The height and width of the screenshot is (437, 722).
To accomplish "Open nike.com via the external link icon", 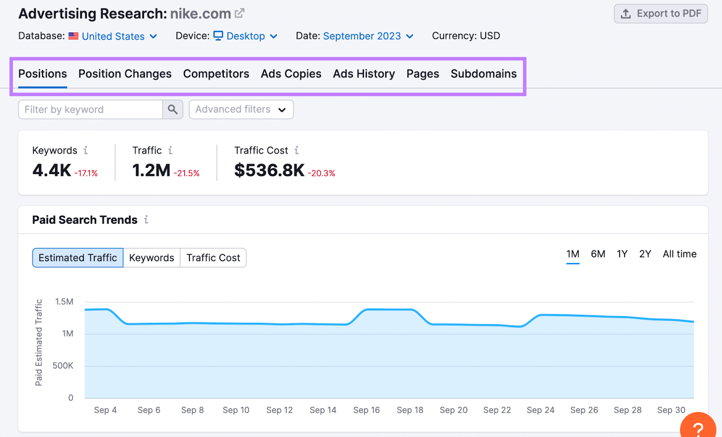I will (x=240, y=13).
